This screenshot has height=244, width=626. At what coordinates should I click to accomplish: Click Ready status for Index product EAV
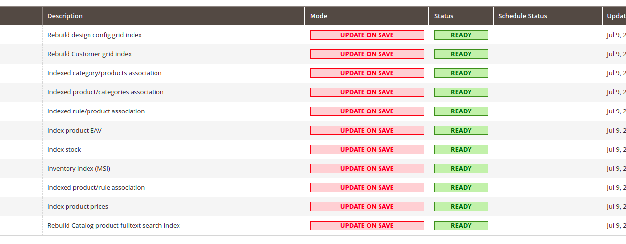(461, 131)
